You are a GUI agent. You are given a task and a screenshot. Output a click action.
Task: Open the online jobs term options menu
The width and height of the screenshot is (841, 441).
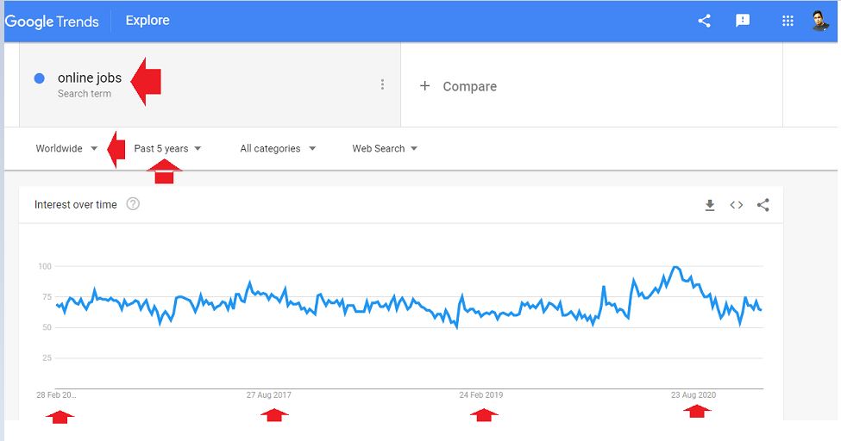tap(382, 84)
